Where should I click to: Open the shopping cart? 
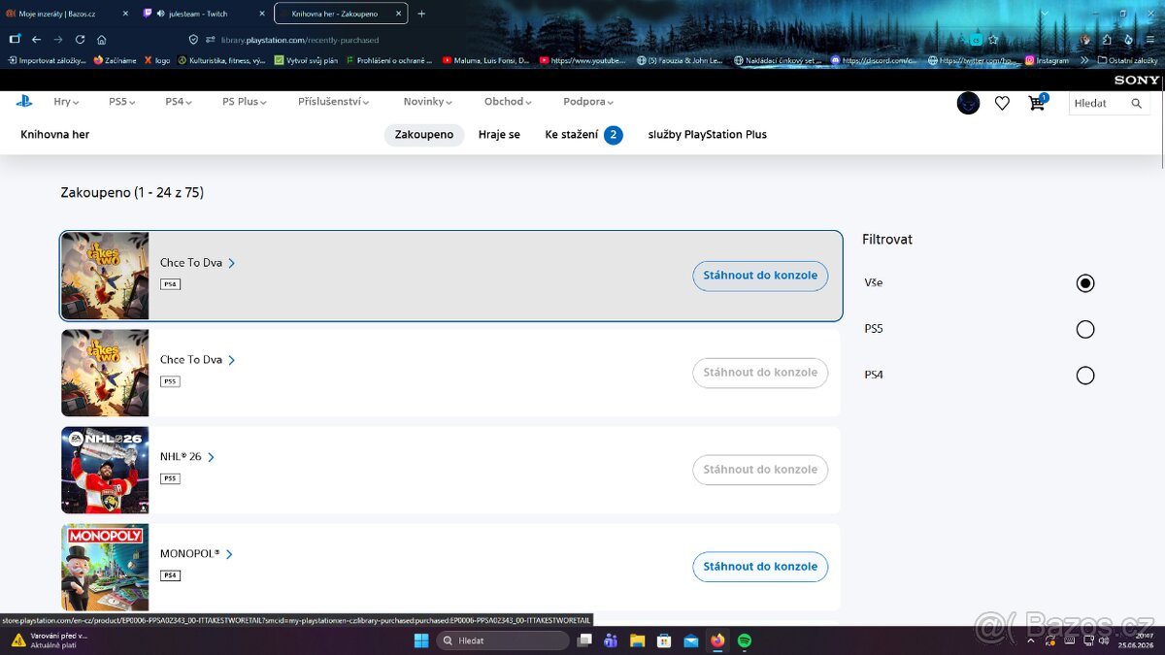1037,103
